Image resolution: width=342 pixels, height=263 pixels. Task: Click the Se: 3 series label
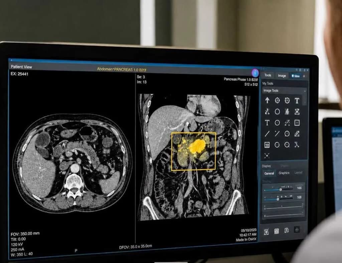click(x=141, y=77)
